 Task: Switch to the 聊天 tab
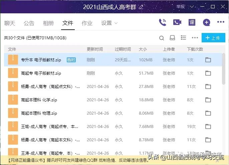10,23
